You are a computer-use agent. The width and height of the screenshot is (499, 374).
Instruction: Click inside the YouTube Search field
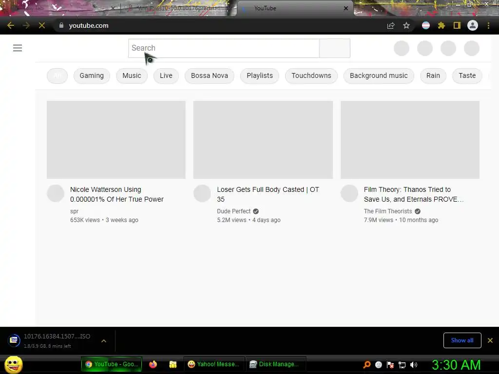click(224, 48)
